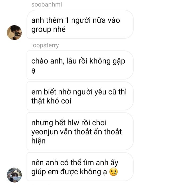Select the 'em biết nhờ người yêu cũ' bubble
This screenshot has height=185, width=191.
[x=80, y=96]
